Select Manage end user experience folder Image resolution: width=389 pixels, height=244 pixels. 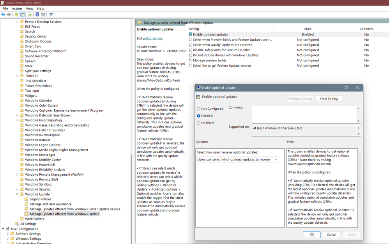51,204
